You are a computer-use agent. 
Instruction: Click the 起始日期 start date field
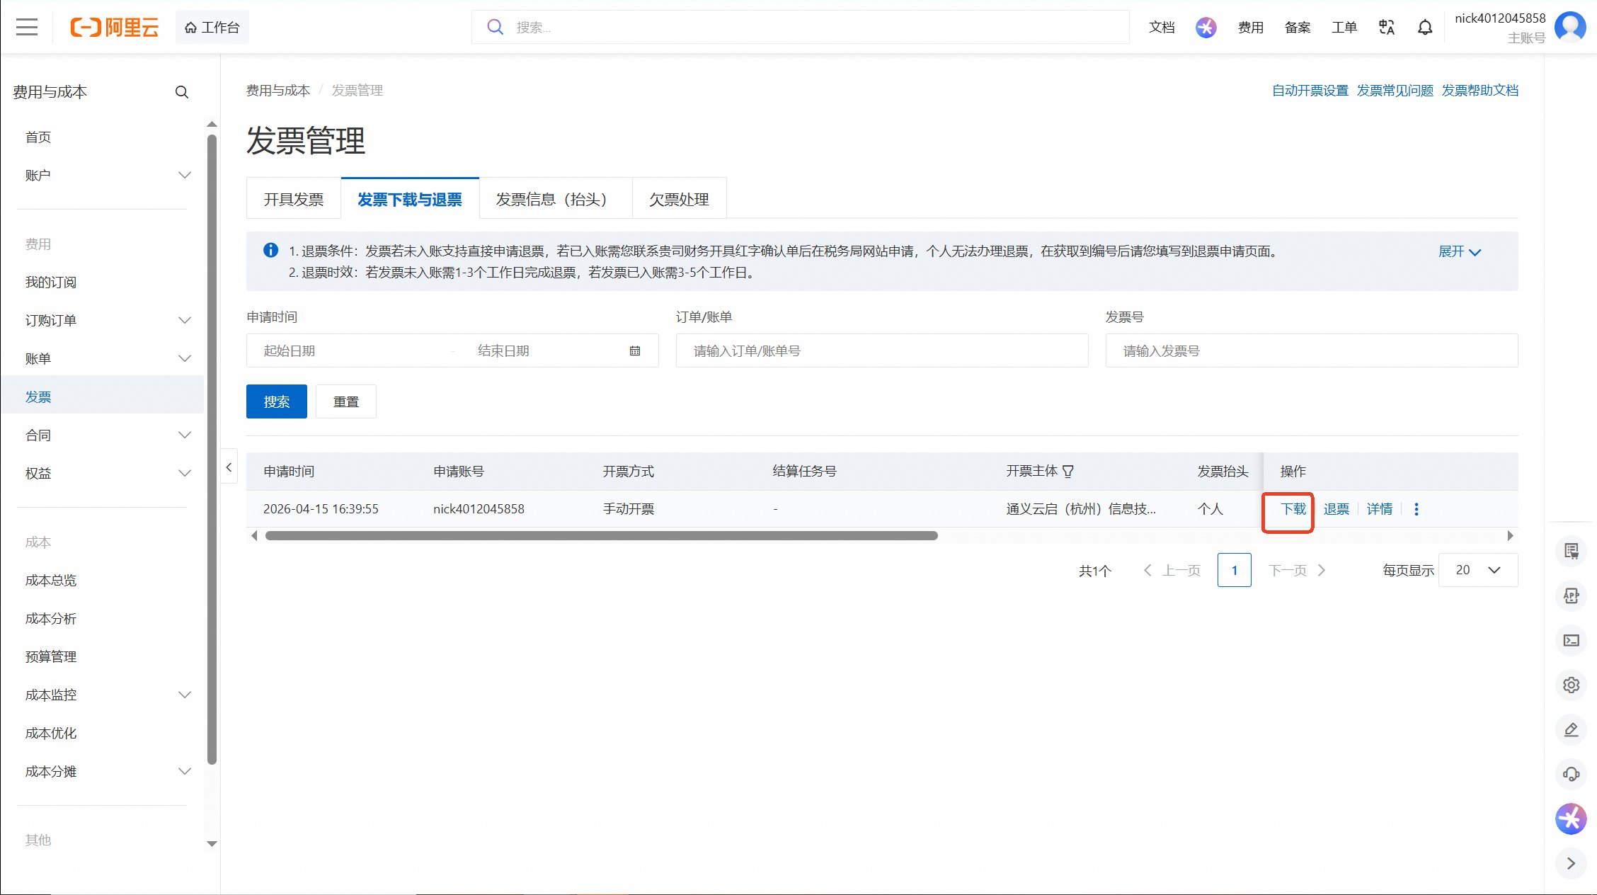tap(350, 351)
